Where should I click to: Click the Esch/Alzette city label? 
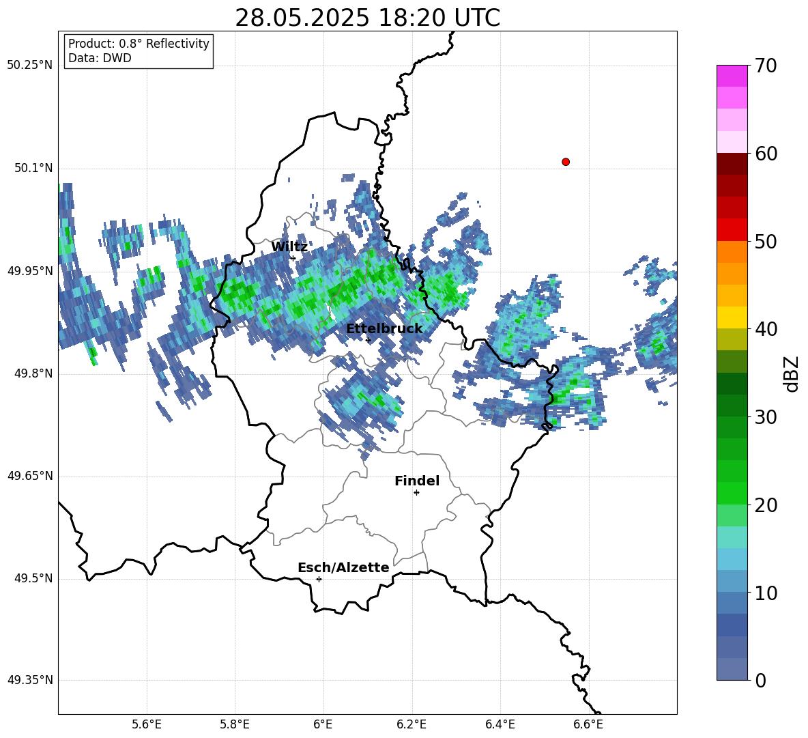tap(343, 567)
